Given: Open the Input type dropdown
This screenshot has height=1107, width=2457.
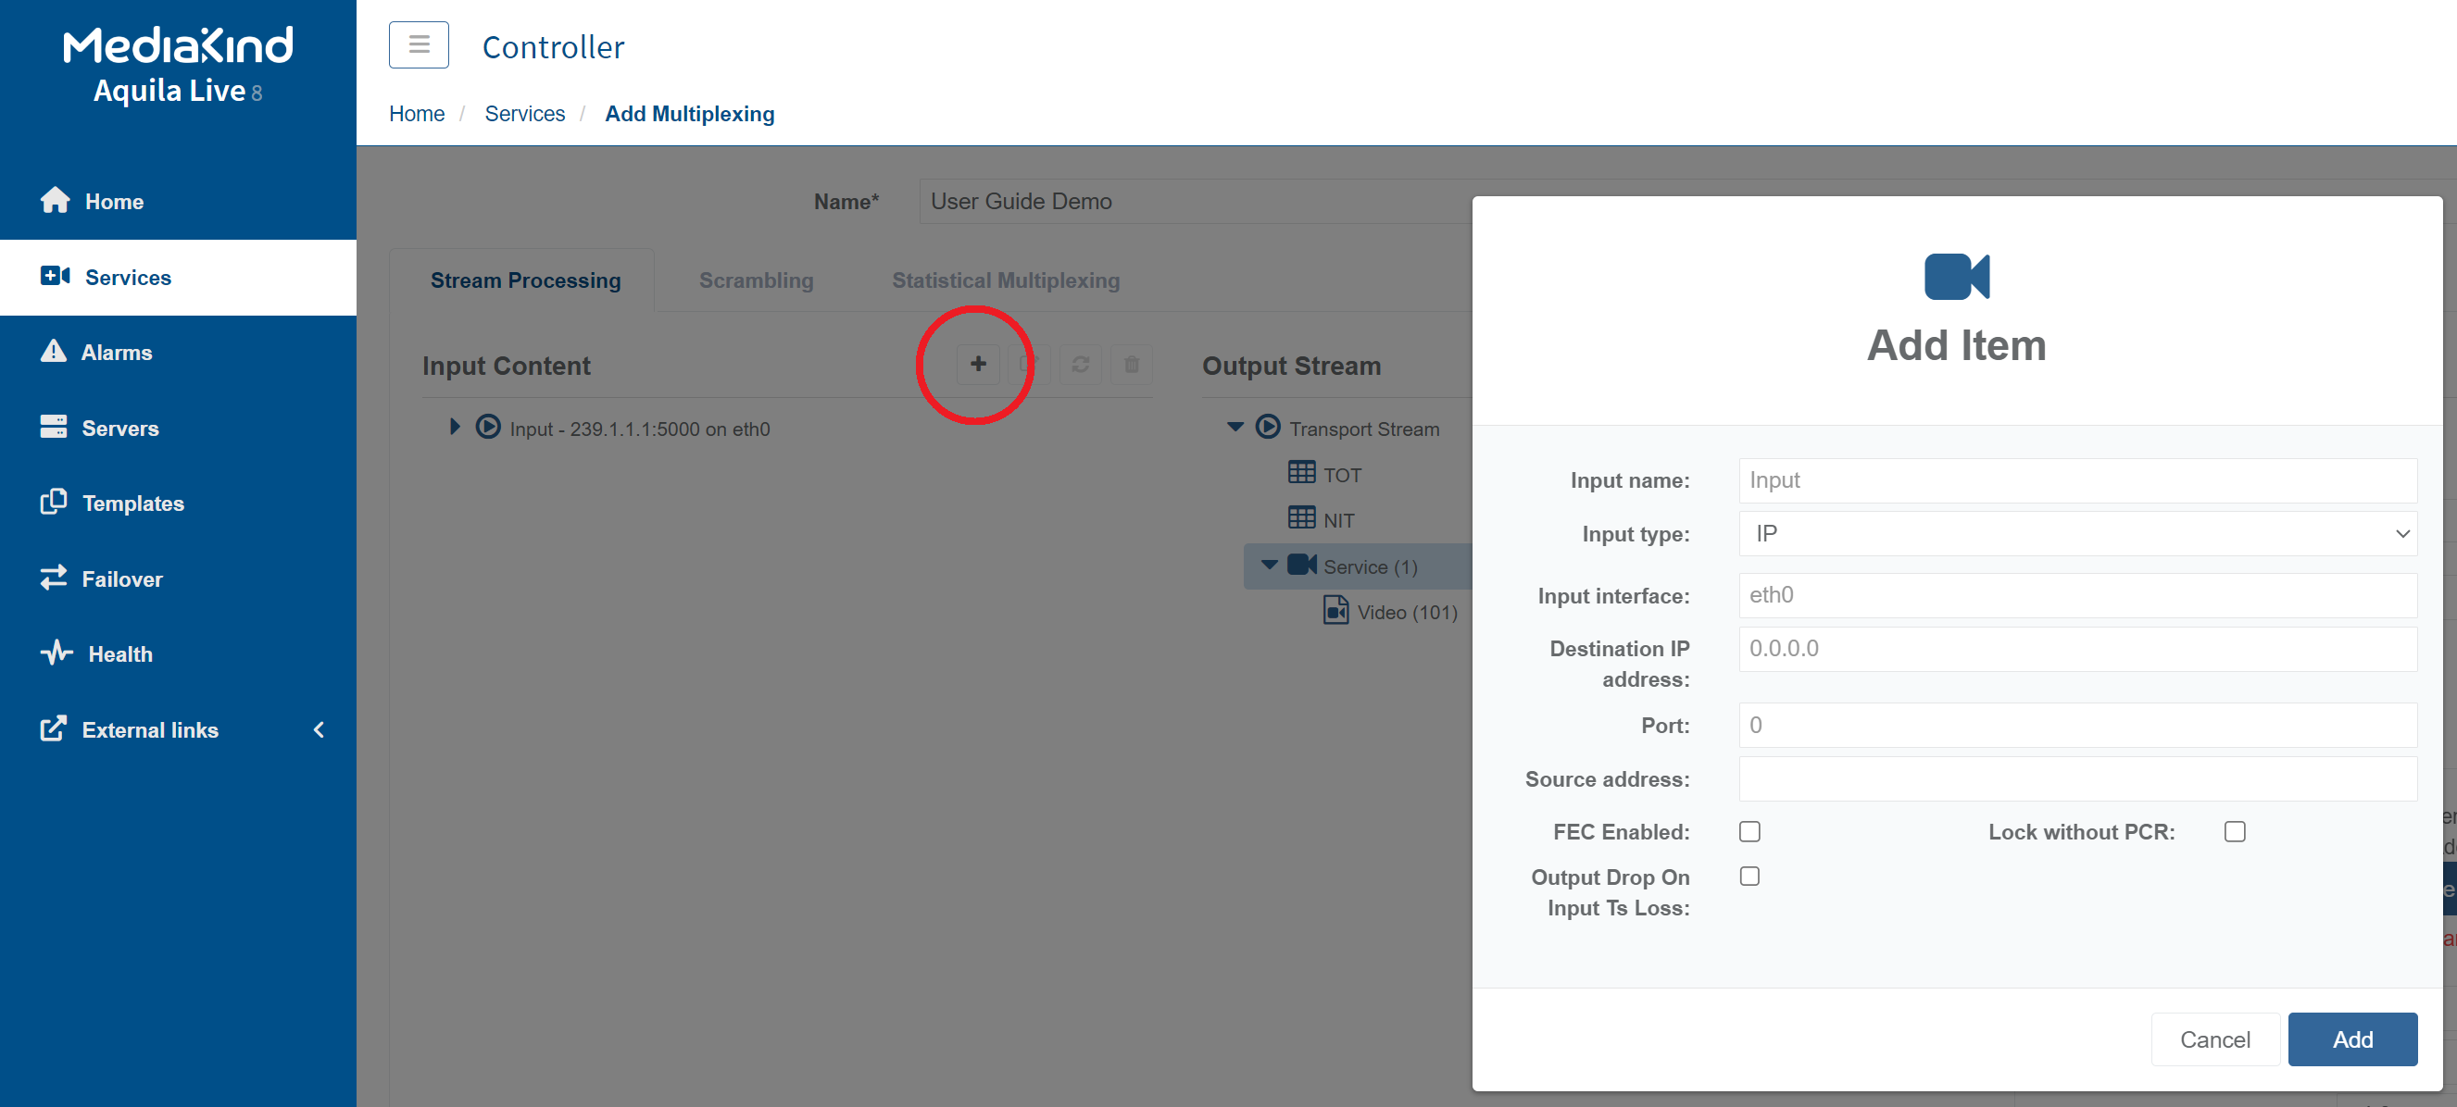Looking at the screenshot, I should click(2076, 534).
